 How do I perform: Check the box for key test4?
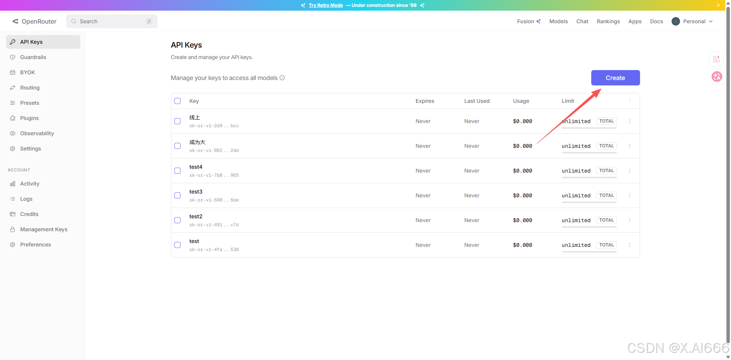click(x=177, y=171)
